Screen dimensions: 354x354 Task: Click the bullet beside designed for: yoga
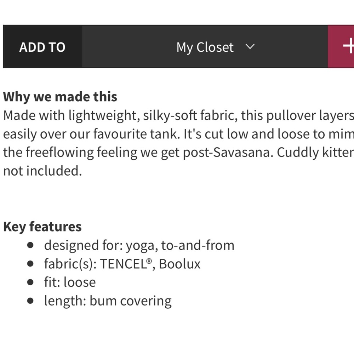(30, 245)
